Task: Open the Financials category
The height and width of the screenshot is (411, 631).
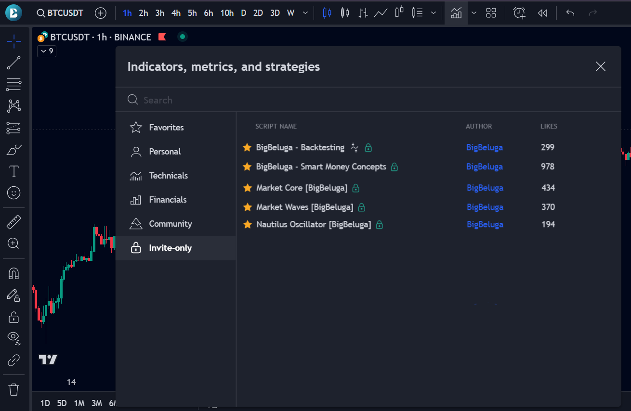Action: point(176,200)
